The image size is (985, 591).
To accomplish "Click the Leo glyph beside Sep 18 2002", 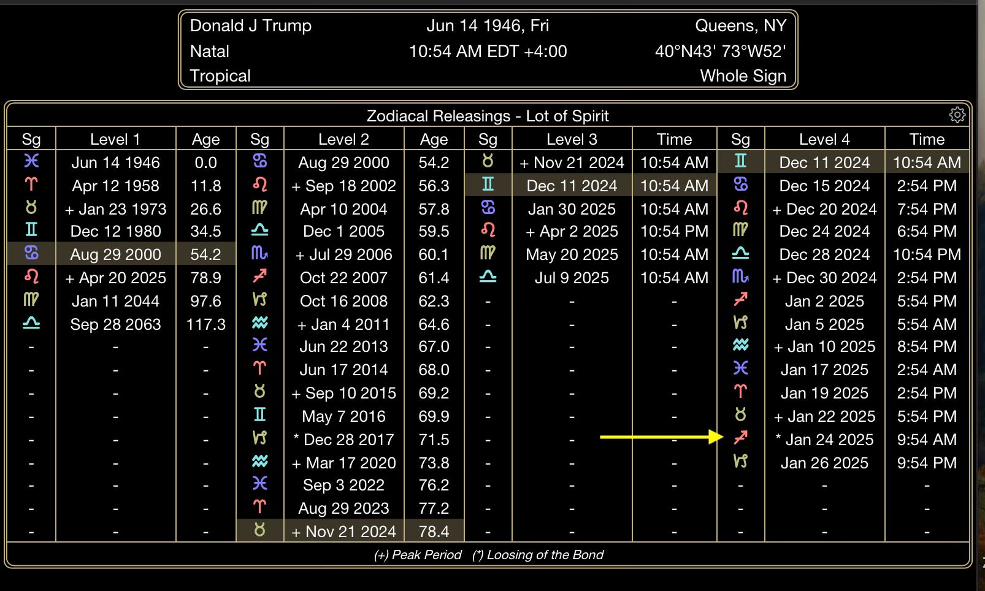I will (x=259, y=185).
